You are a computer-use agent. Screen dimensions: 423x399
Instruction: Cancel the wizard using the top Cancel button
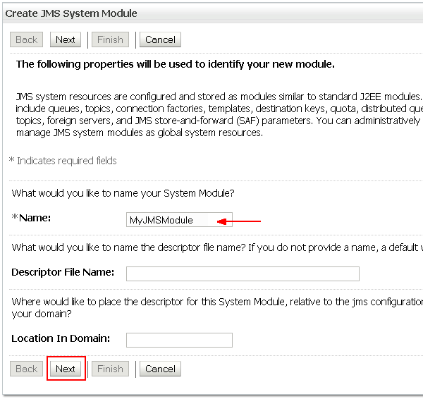pos(160,39)
